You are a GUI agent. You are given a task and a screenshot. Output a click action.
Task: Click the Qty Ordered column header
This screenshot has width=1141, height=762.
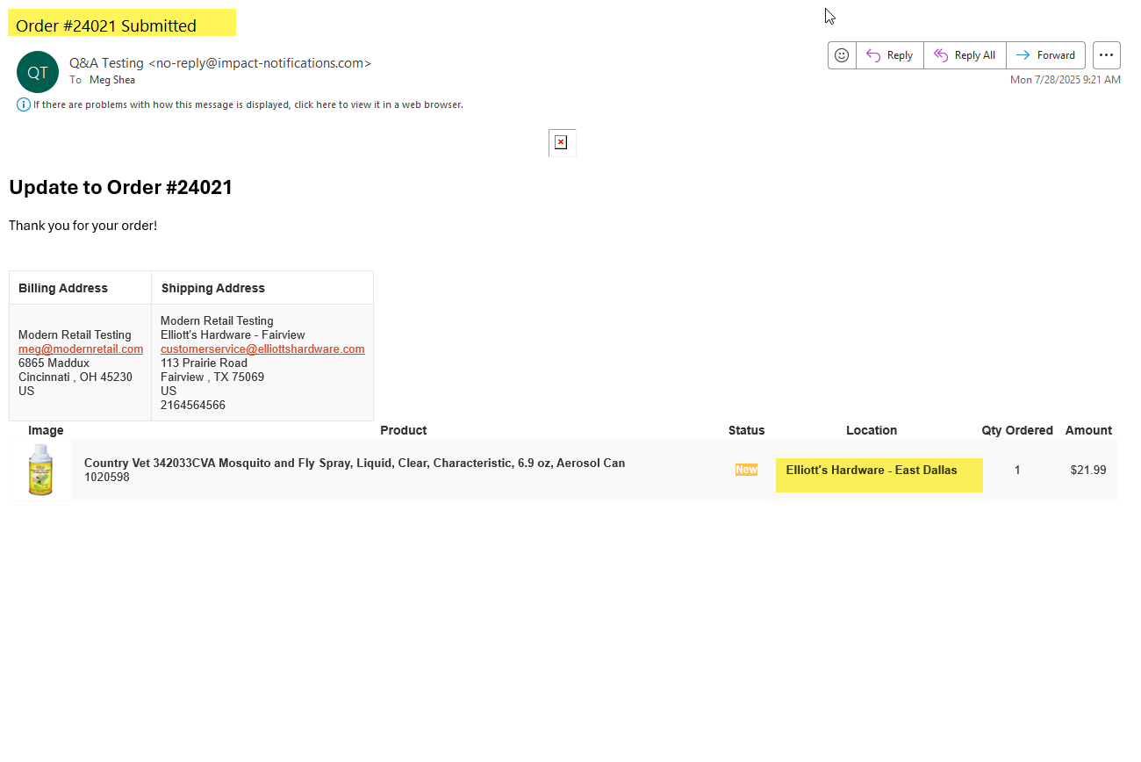click(x=1017, y=430)
